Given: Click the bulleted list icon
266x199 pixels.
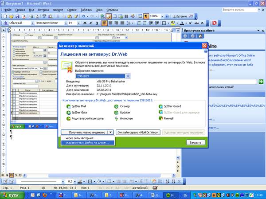Looking at the screenshot, I should pyautogui.click(x=145, y=23).
